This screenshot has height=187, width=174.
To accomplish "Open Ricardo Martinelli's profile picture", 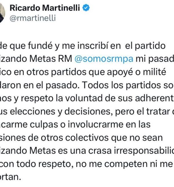I will [2, 12].
